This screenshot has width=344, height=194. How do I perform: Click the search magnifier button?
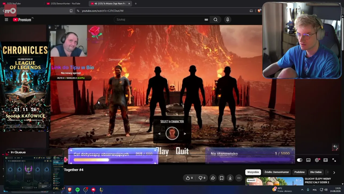coord(216,19)
